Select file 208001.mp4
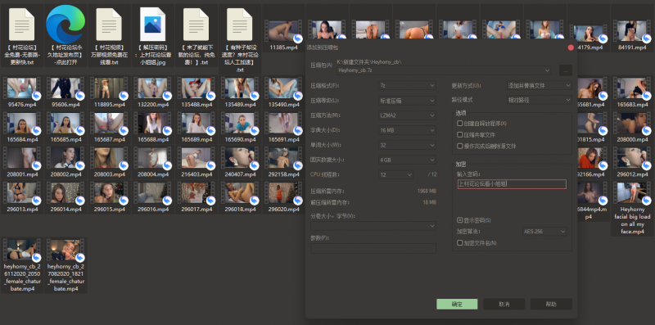Screen dimensions: 655x325 click(22, 162)
